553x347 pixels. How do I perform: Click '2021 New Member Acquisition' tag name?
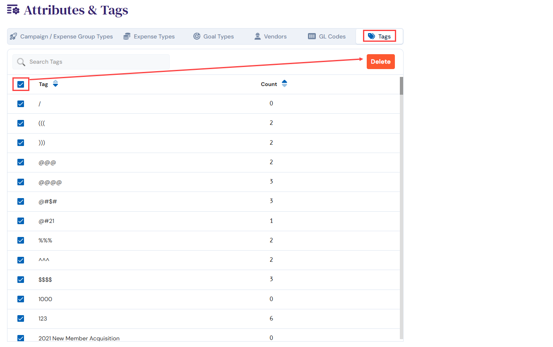[x=79, y=338]
